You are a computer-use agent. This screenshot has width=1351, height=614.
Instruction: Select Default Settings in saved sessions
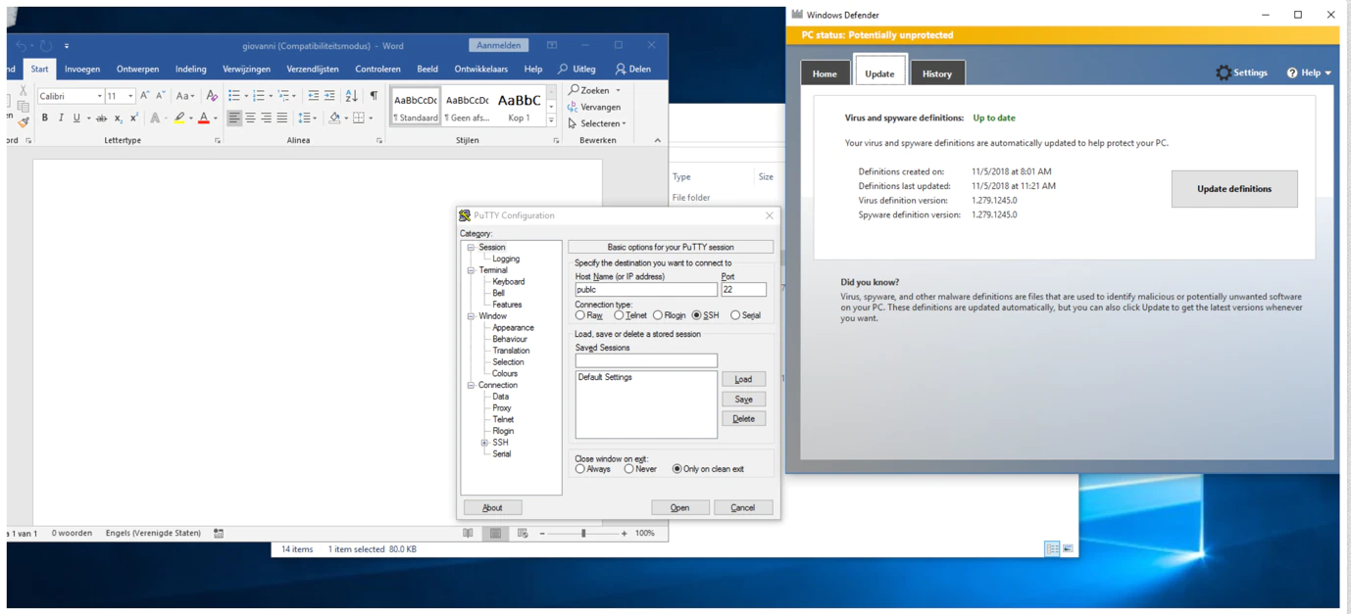(x=605, y=377)
